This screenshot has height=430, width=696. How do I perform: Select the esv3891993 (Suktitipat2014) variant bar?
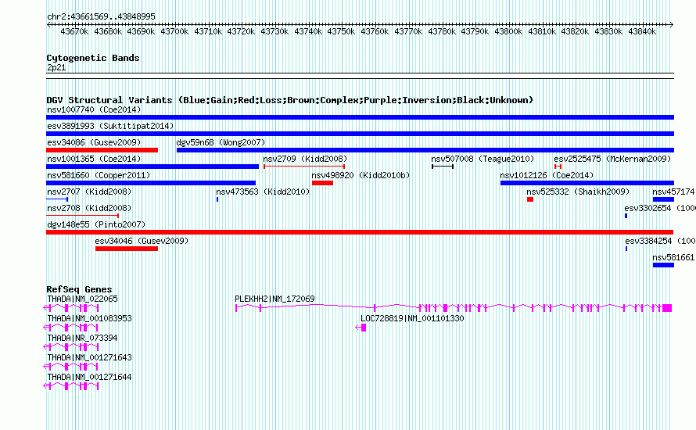click(360, 134)
